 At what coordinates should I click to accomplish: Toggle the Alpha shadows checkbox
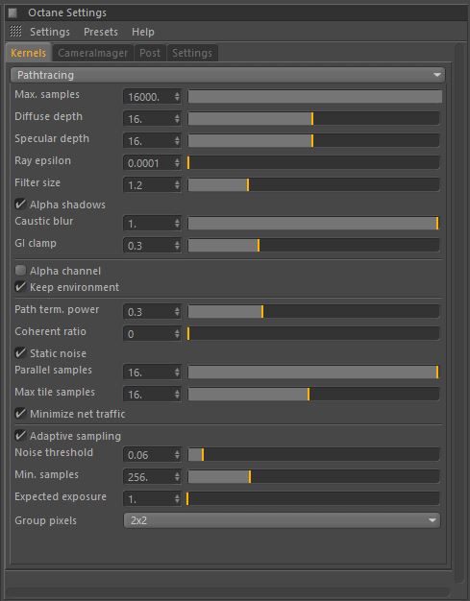[x=20, y=204]
